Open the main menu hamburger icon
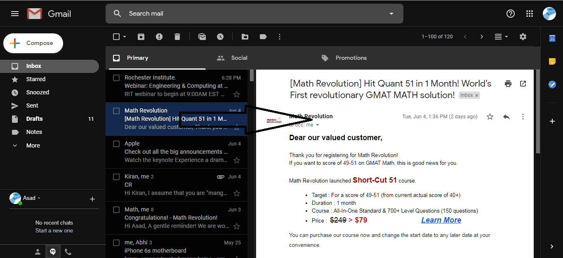 click(15, 14)
